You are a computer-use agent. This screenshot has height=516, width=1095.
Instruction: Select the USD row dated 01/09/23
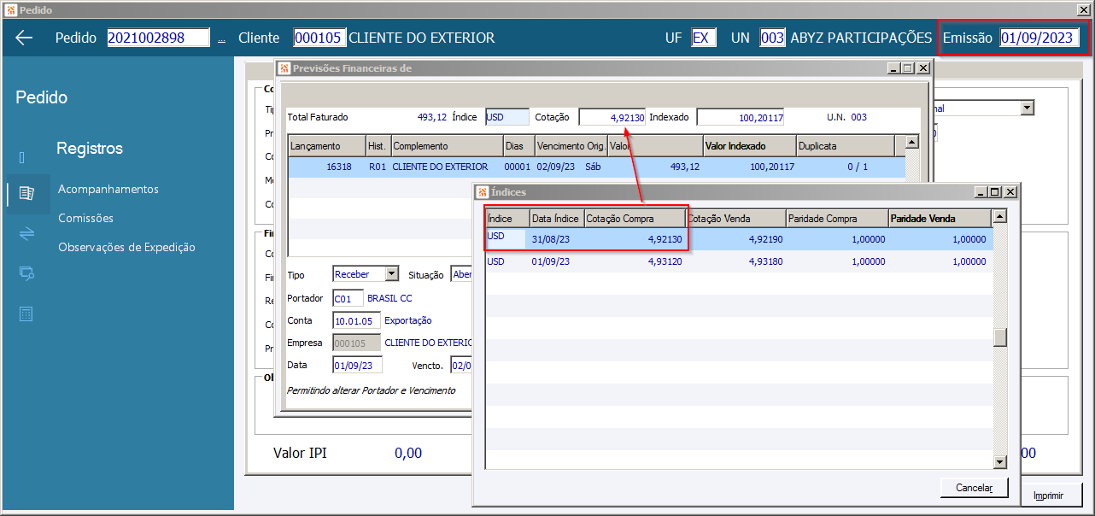click(739, 261)
